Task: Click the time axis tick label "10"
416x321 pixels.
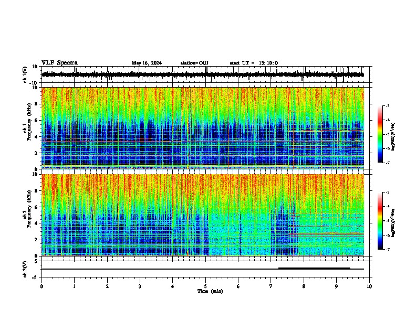Action: [x=369, y=286]
